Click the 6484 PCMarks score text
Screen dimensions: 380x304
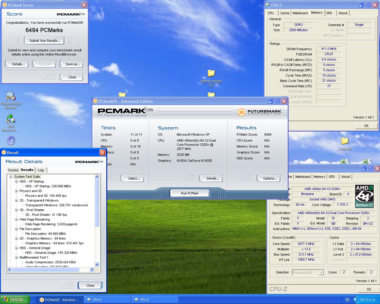tap(44, 30)
